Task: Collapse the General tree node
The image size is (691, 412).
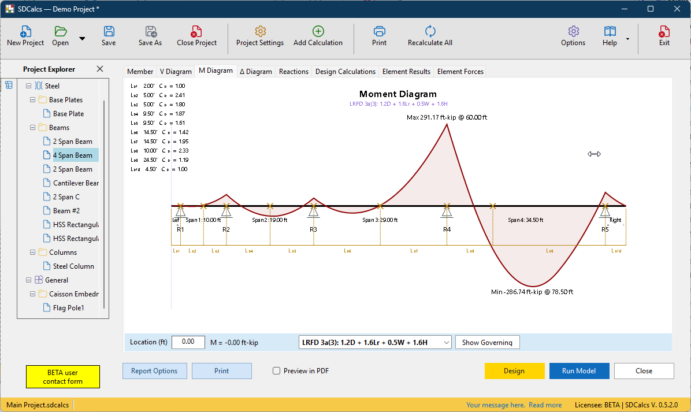Action: (x=29, y=280)
